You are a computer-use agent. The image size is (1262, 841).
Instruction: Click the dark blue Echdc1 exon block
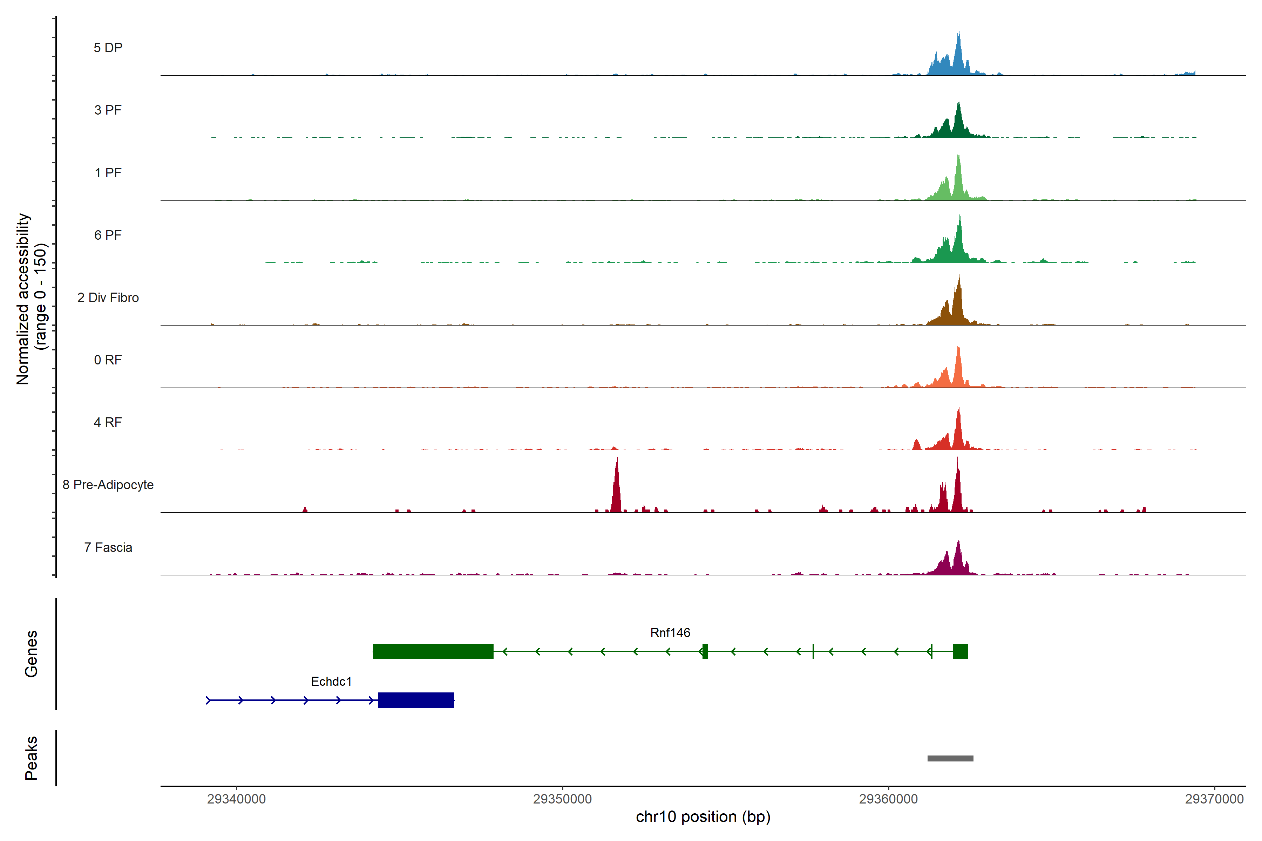coord(416,700)
